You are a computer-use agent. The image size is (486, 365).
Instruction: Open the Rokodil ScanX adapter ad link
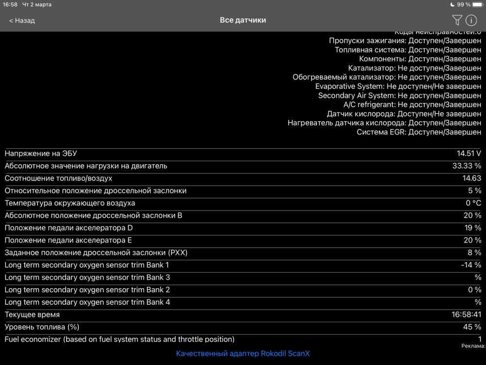(x=243, y=353)
